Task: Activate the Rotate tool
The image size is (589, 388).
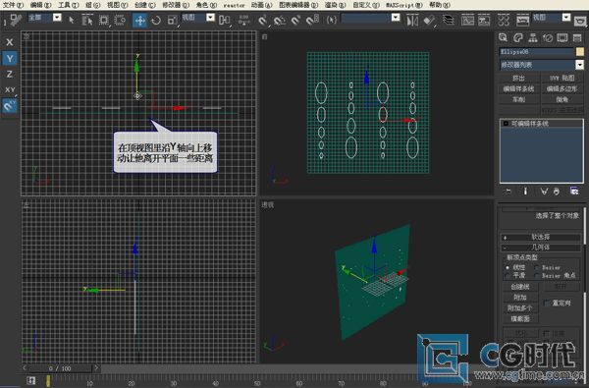Action: [x=155, y=20]
